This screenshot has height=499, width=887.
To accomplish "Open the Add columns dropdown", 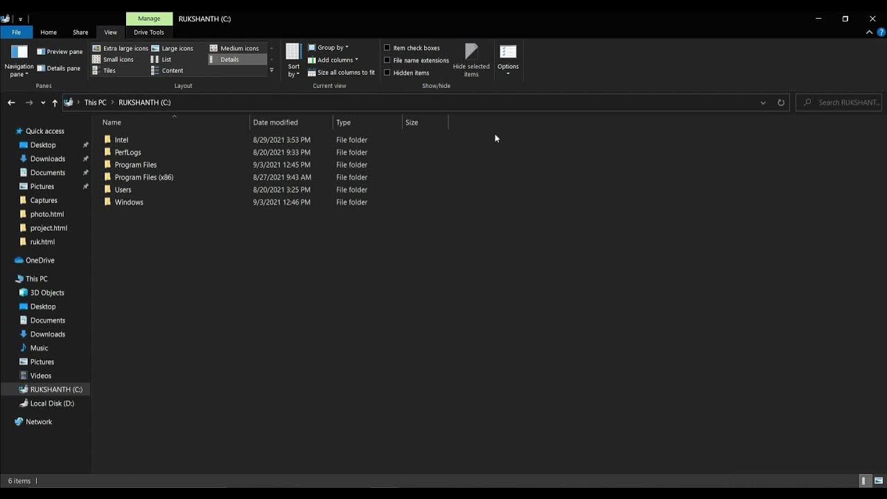I will [333, 60].
